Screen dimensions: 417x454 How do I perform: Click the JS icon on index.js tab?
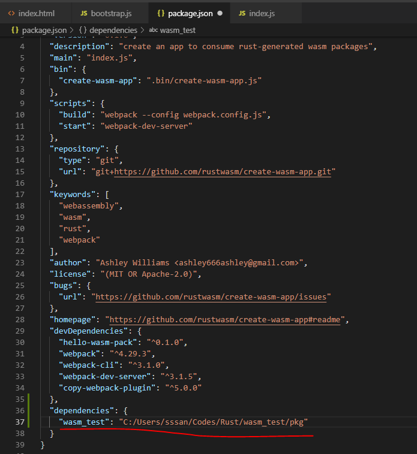coord(241,13)
